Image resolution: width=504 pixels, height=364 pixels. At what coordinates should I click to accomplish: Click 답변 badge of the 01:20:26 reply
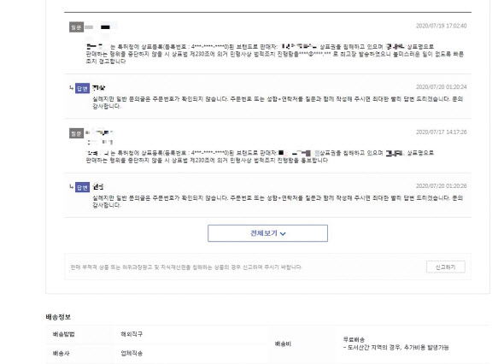pos(82,187)
